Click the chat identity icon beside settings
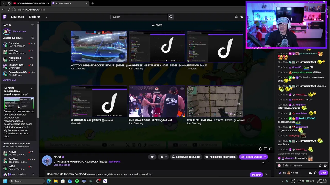Image resolution: width=330 pixels, height=185 pixels. pos(310,173)
